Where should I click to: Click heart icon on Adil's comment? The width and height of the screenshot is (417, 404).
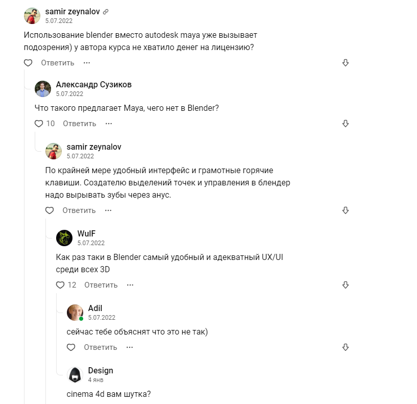(x=71, y=347)
